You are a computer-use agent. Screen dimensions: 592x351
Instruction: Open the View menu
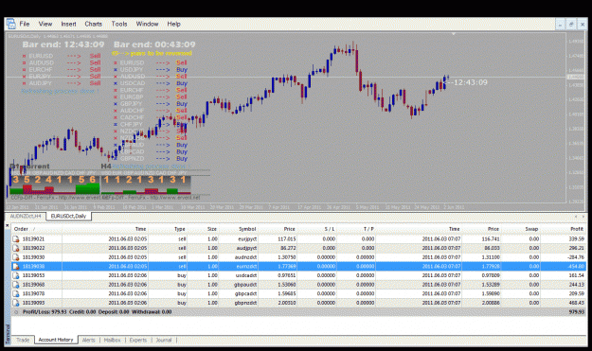45,24
